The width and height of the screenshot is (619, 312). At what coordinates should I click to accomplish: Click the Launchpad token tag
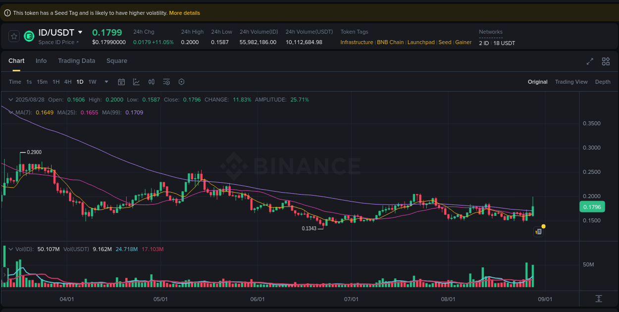pyautogui.click(x=420, y=43)
